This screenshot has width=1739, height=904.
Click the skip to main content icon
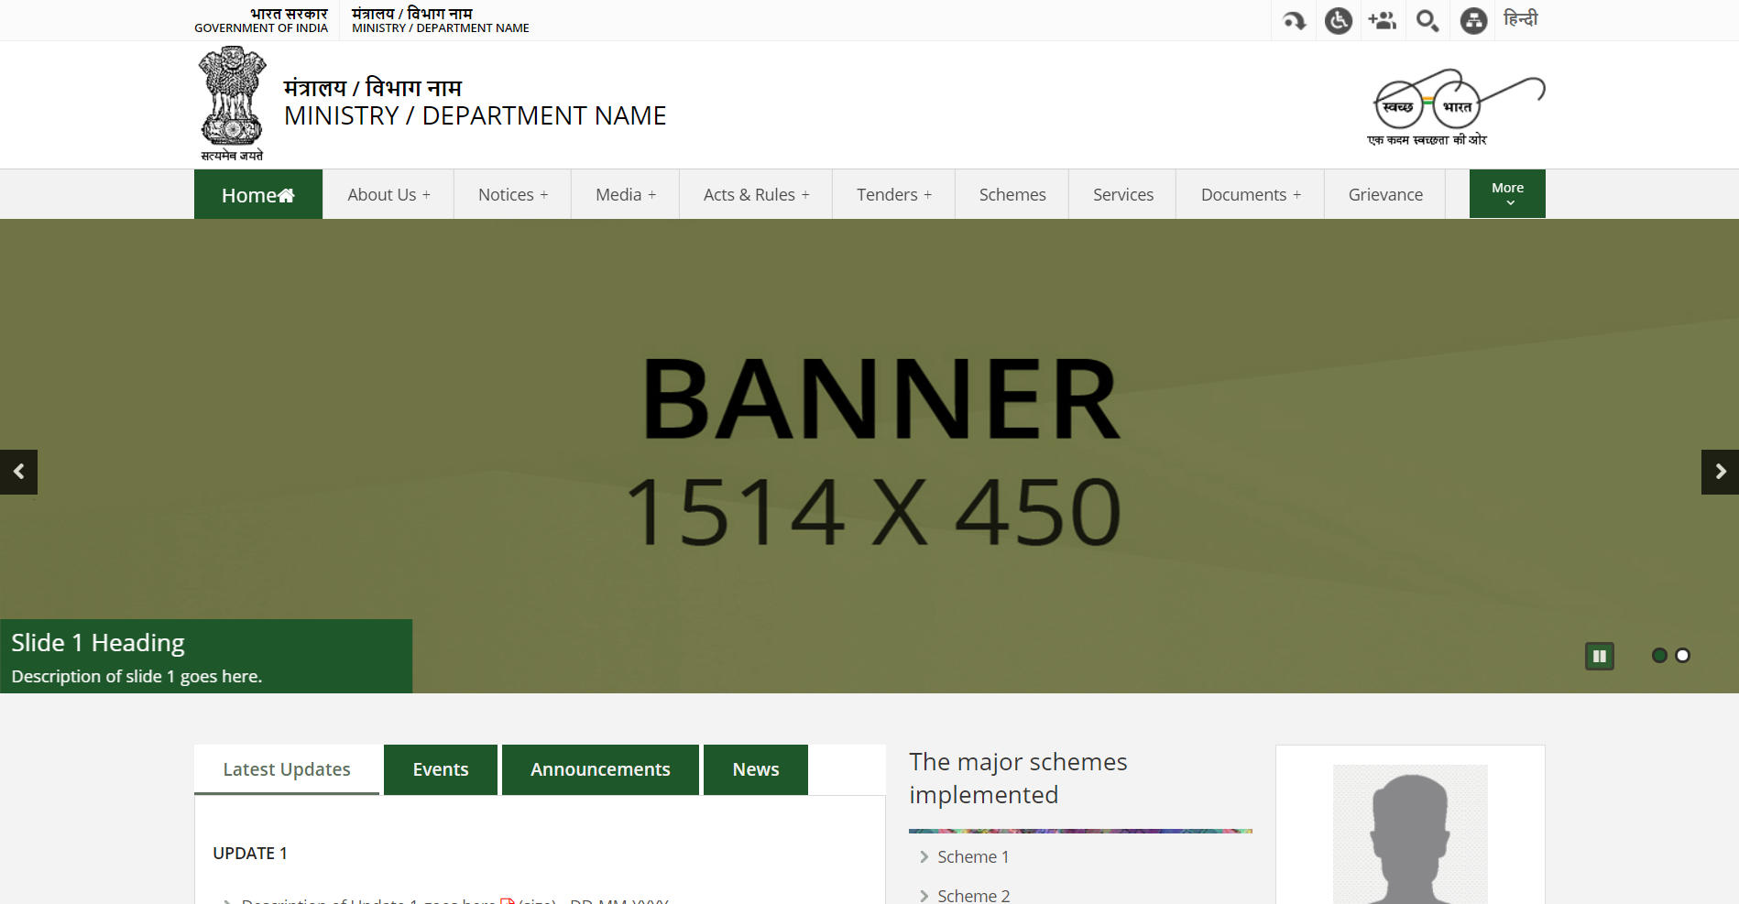click(1294, 20)
